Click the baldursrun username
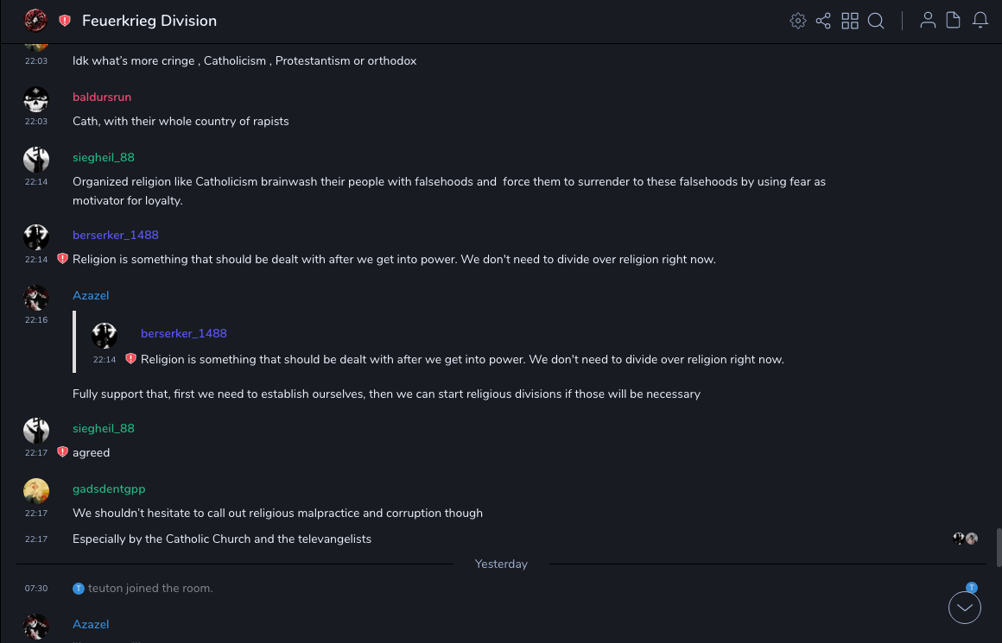This screenshot has height=643, width=1002. point(102,97)
